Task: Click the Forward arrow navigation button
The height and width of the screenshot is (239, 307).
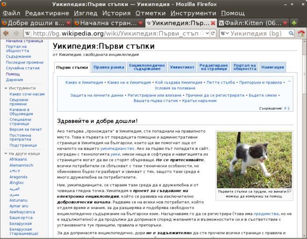Action: 16,33
